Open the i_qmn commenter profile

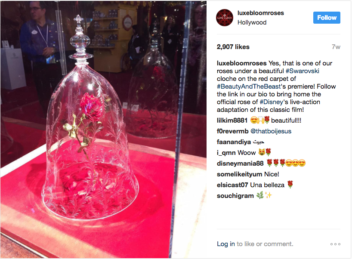tap(226, 153)
